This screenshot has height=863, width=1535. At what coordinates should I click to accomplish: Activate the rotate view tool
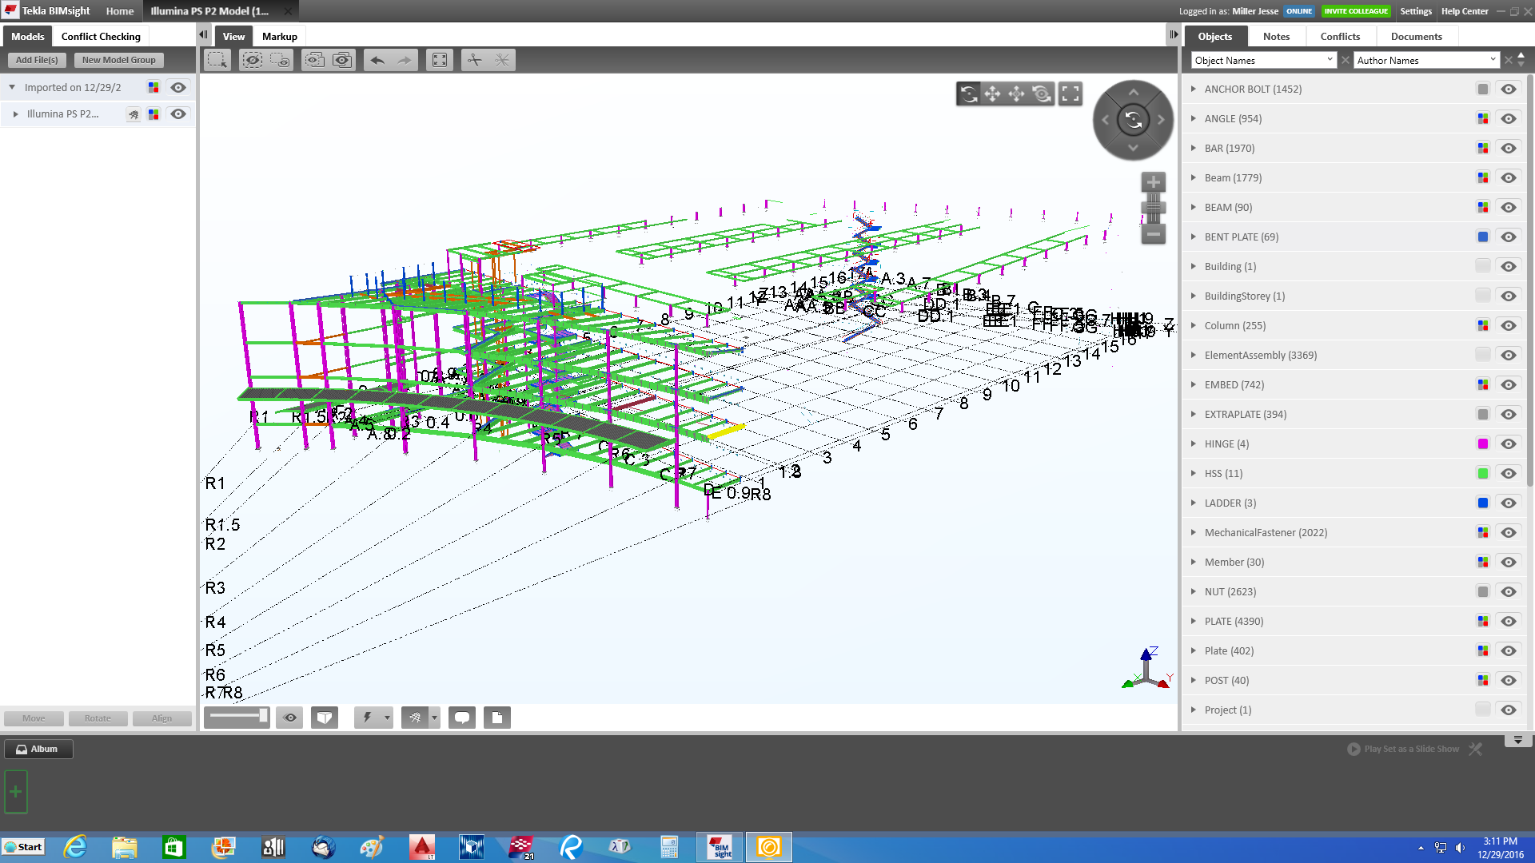click(969, 94)
